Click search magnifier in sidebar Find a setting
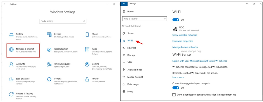This screenshot has height=102, width=263. [x=165, y=19]
